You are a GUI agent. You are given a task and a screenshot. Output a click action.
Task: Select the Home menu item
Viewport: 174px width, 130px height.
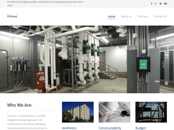pos(112,16)
